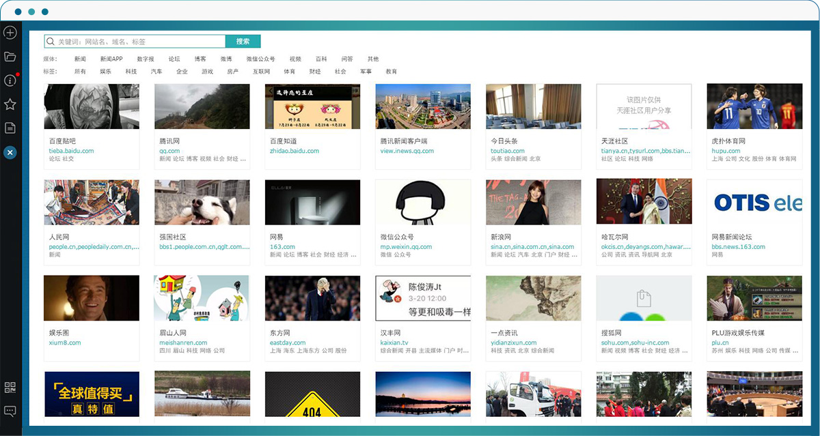
Task: Filter by the 科技 tag
Action: tap(131, 72)
